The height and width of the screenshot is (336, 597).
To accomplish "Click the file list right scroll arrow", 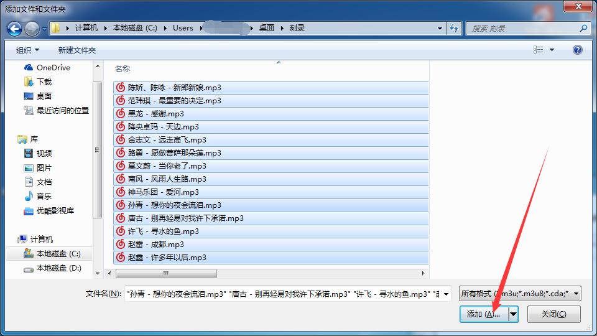I will click(423, 273).
